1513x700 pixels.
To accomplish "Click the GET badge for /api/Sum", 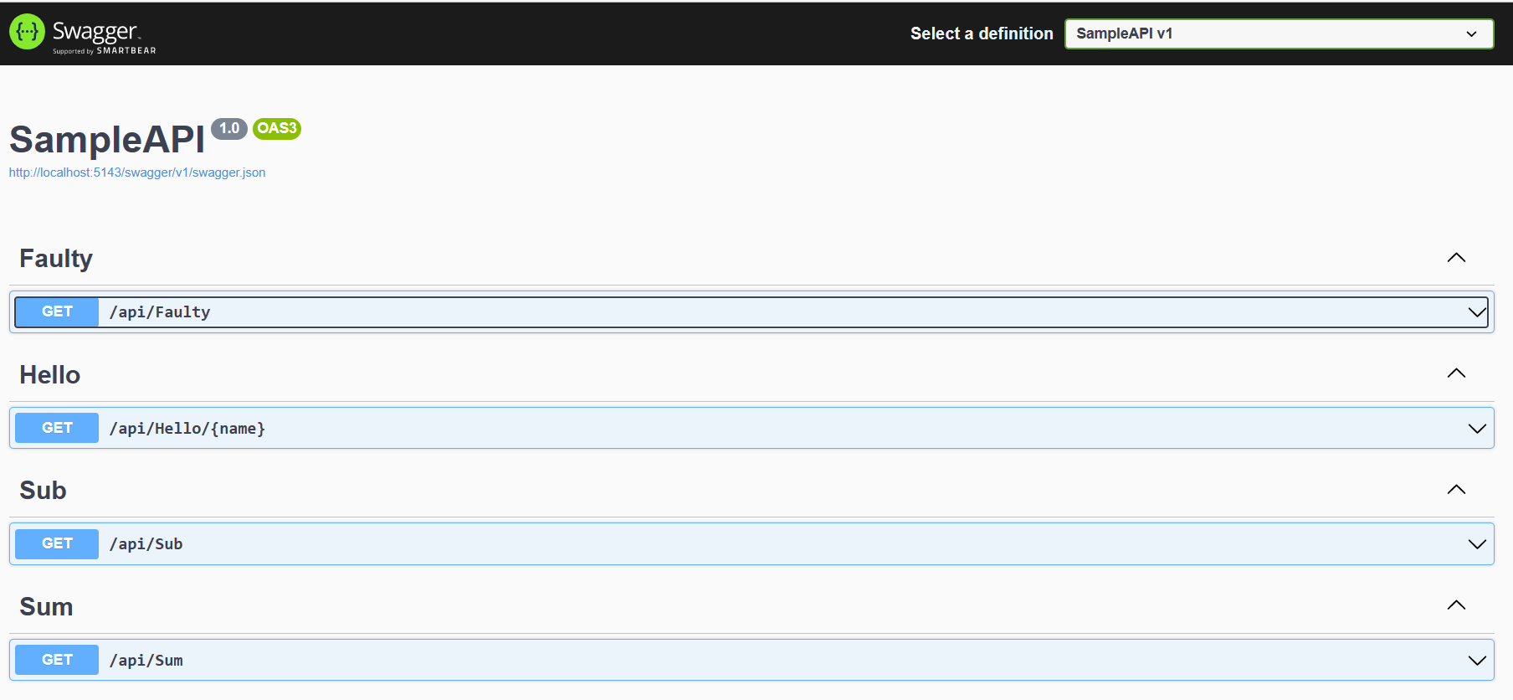I will point(57,660).
